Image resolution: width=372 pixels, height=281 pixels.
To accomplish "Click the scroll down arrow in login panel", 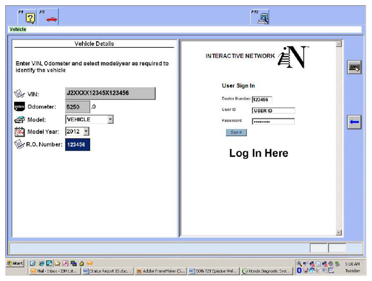I will pyautogui.click(x=338, y=233).
